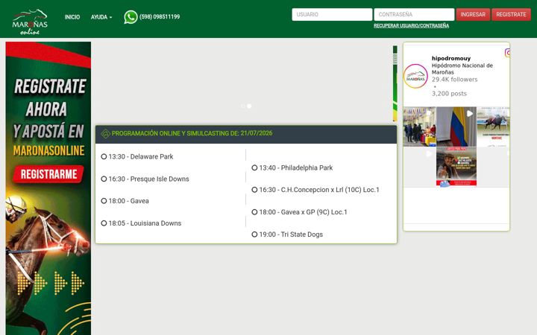This screenshot has height=335, width=537.
Task: Select the 13:30 Delaware Park radio
Action: 104,156
